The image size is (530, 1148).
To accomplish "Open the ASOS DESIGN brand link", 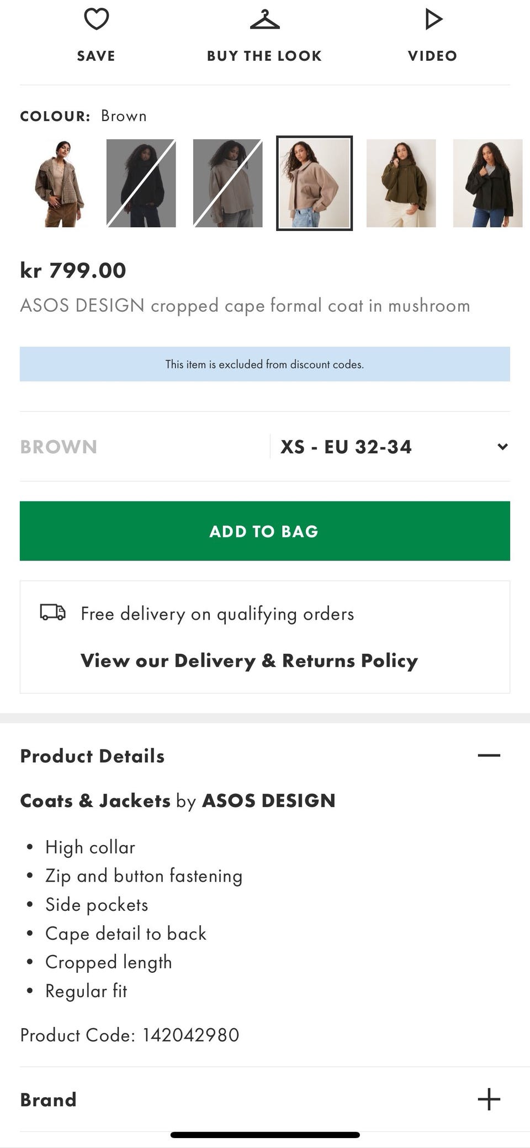I will (269, 800).
